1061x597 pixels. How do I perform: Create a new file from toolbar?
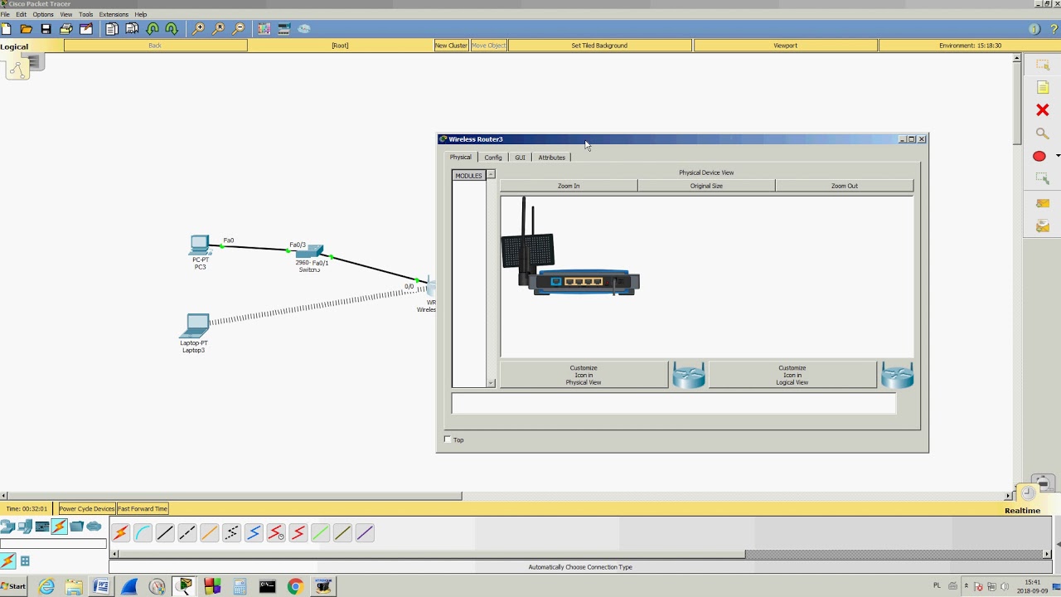tap(7, 29)
